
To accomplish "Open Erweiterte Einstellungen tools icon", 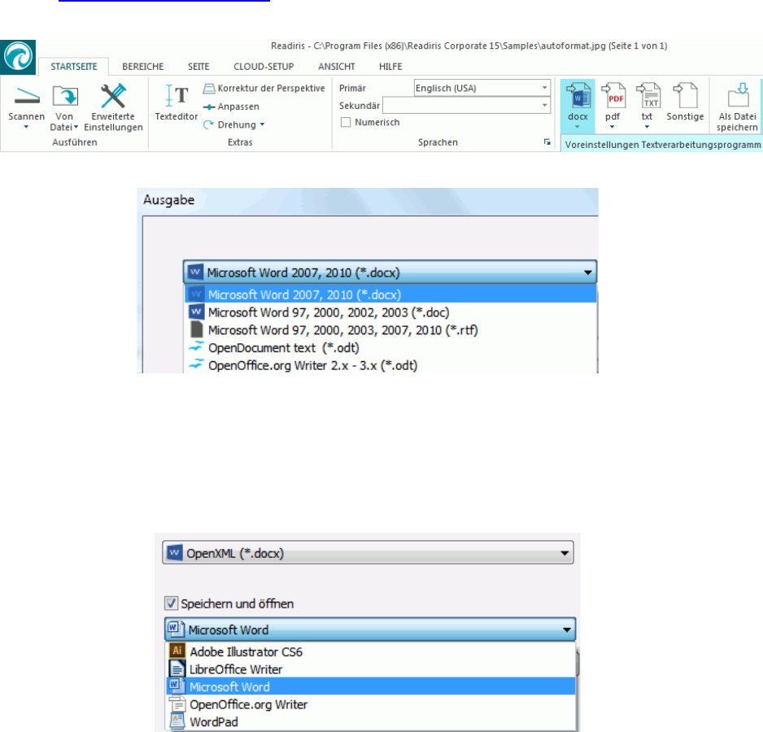I will [x=113, y=95].
